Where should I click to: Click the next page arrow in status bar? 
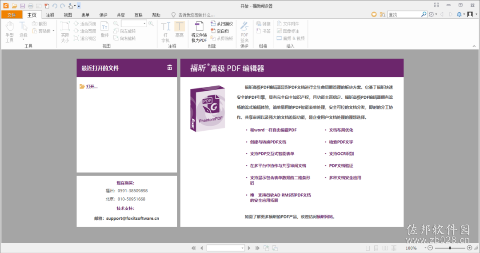click(x=249, y=248)
